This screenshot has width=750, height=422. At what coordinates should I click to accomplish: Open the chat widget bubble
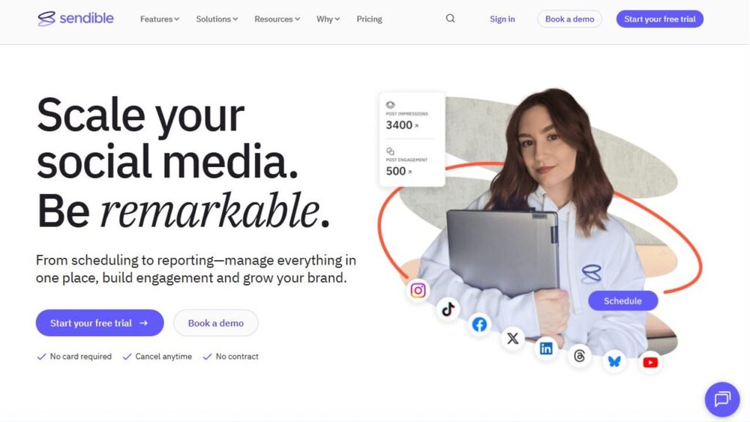(x=722, y=399)
